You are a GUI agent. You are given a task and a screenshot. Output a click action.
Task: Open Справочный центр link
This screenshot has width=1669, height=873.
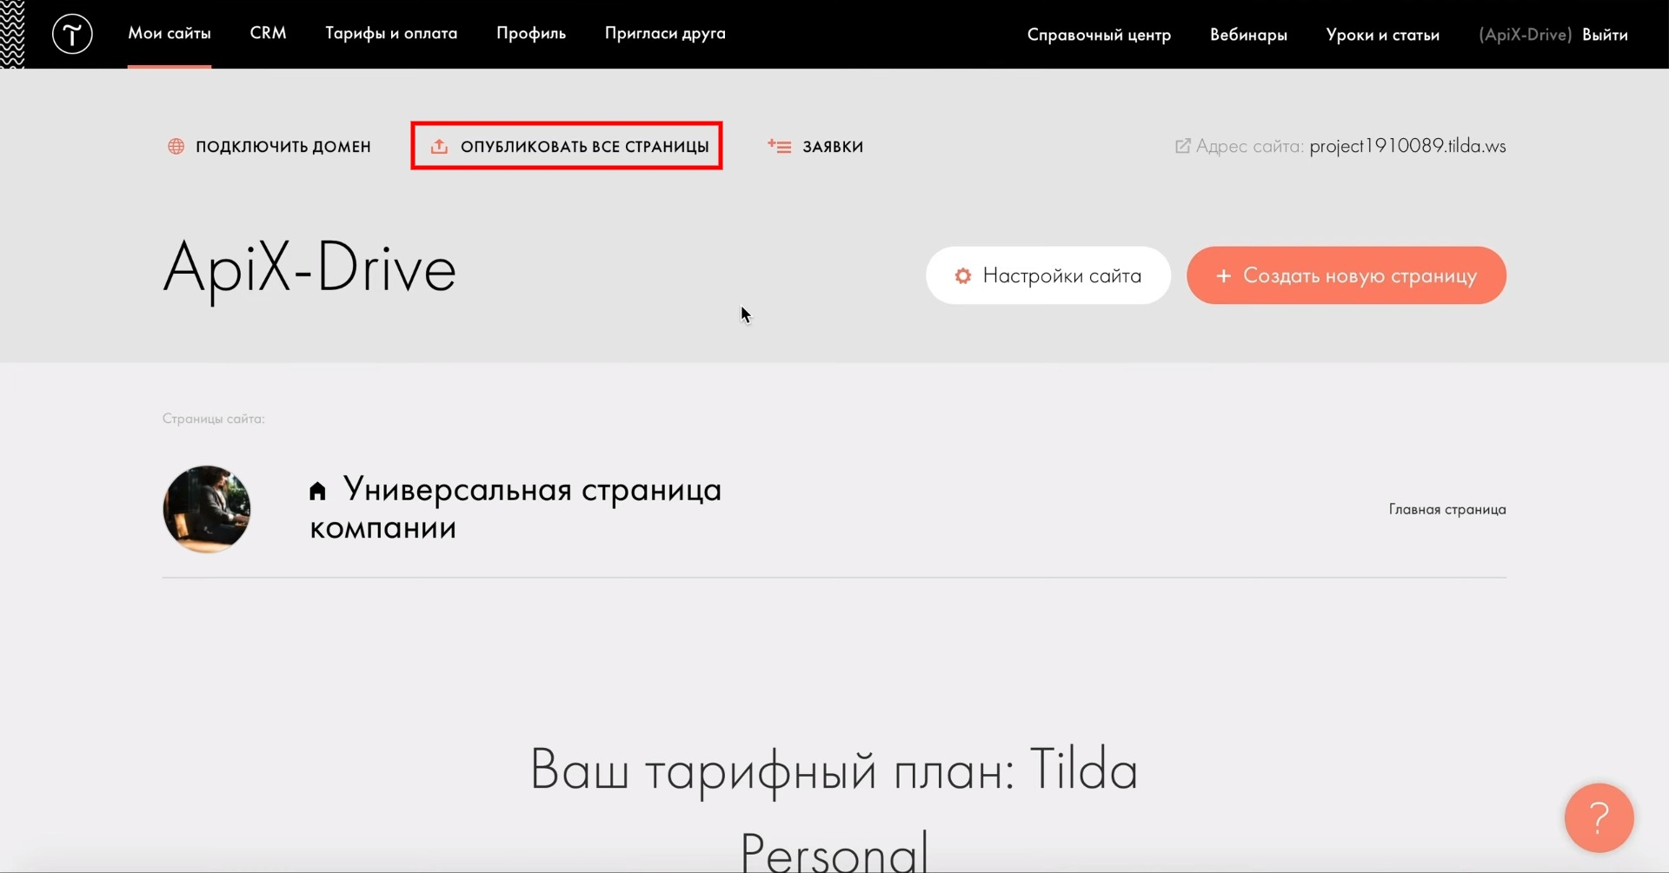(1099, 35)
